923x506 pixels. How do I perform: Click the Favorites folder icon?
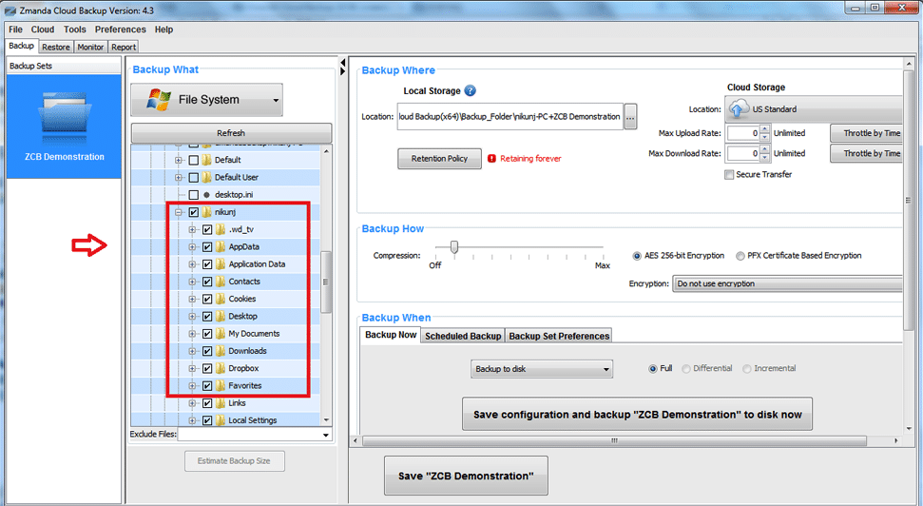[221, 386]
